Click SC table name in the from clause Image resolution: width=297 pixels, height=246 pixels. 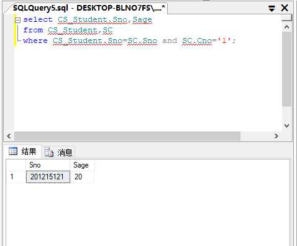point(107,30)
